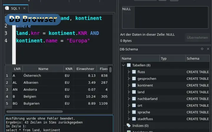Viewport: 212px width, 132px height.
Task: Click the kontinent table icon
Action: click(134, 85)
